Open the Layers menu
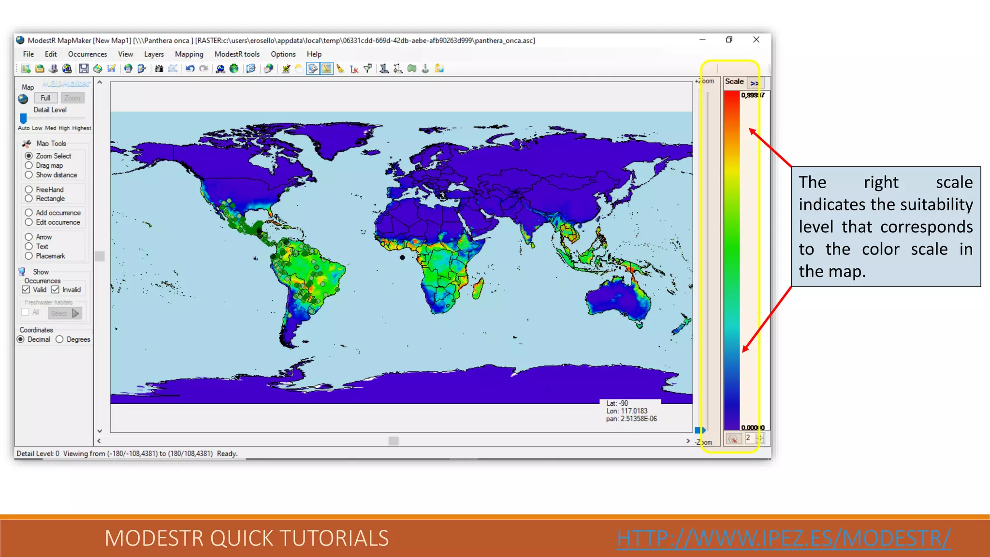The height and width of the screenshot is (557, 990). tap(154, 54)
